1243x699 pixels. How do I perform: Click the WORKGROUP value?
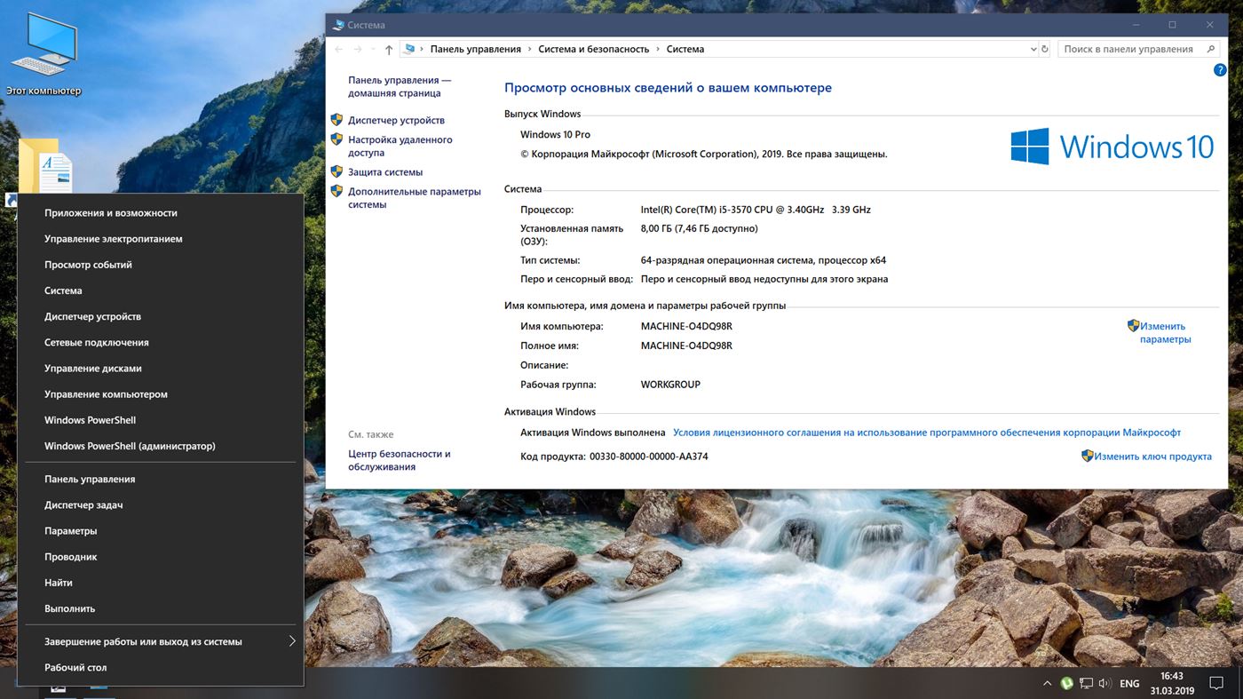click(x=670, y=385)
